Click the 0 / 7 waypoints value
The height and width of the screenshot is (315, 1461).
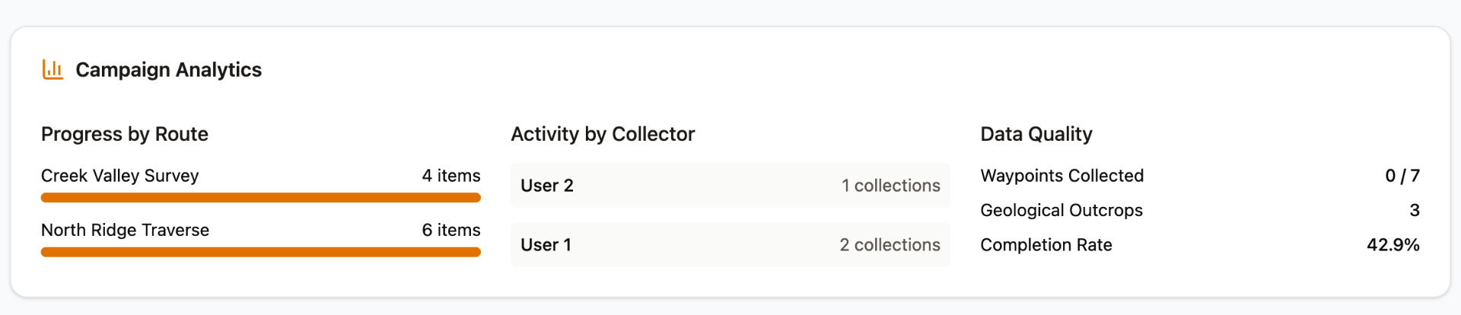(1402, 176)
